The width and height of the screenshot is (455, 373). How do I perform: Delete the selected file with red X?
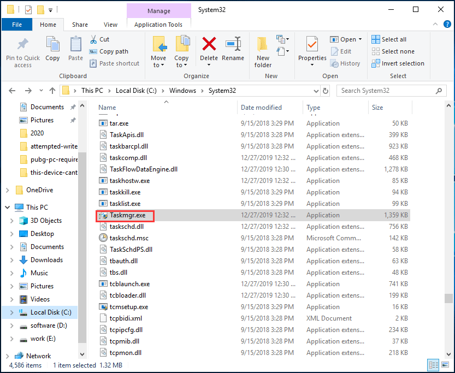(209, 48)
